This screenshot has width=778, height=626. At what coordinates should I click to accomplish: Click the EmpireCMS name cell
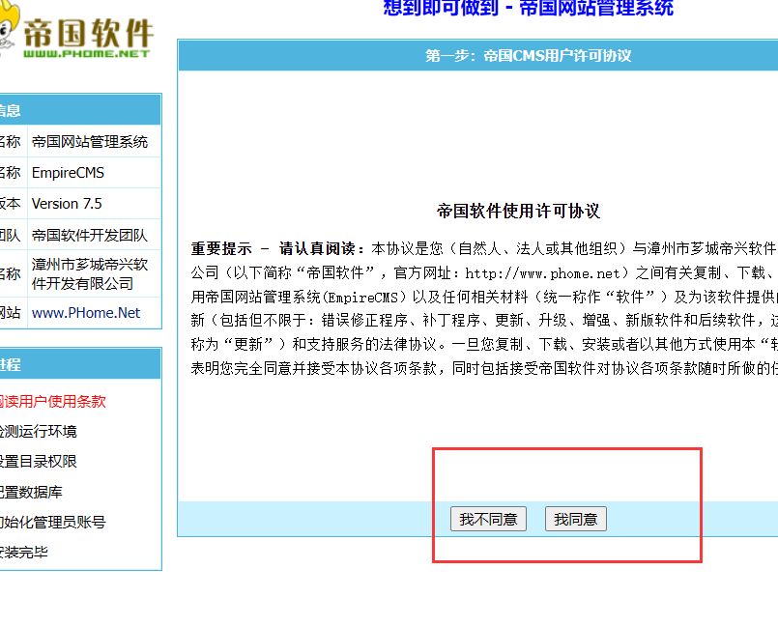pyautogui.click(x=68, y=173)
